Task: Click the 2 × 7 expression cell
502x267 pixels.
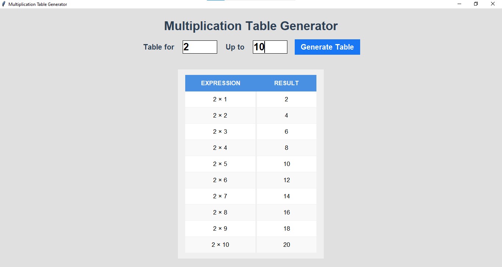Action: point(220,196)
